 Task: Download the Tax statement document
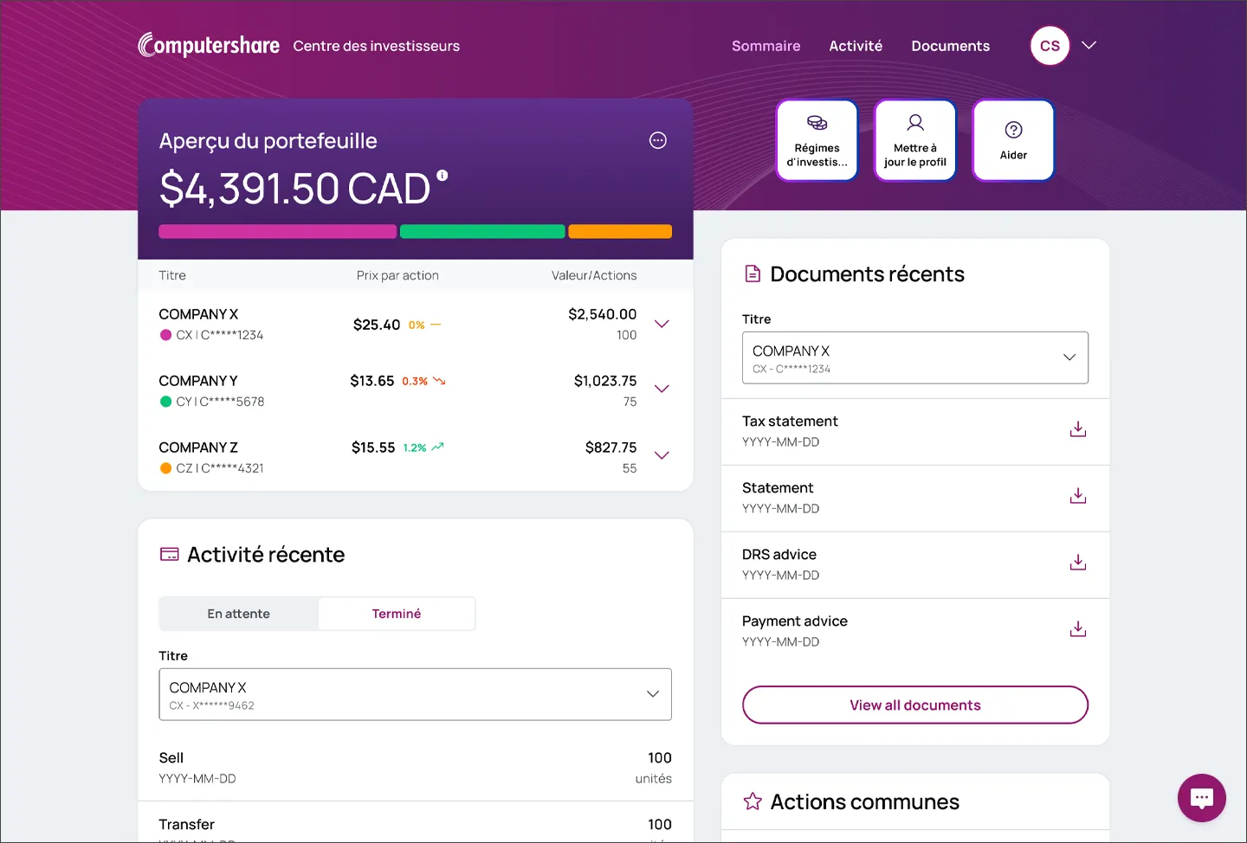(1077, 428)
